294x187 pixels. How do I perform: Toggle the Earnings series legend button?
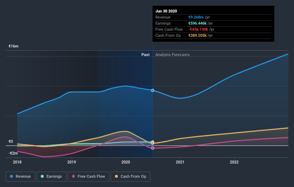(51, 177)
